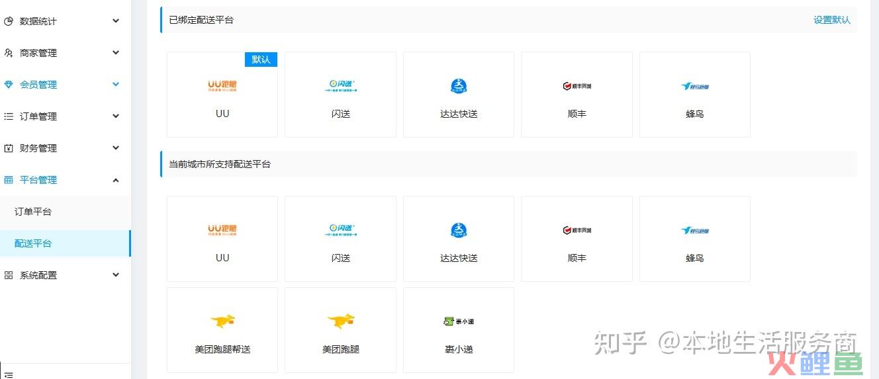Click the 数据统计 pie chart icon
The width and height of the screenshot is (879, 379).
coord(9,21)
